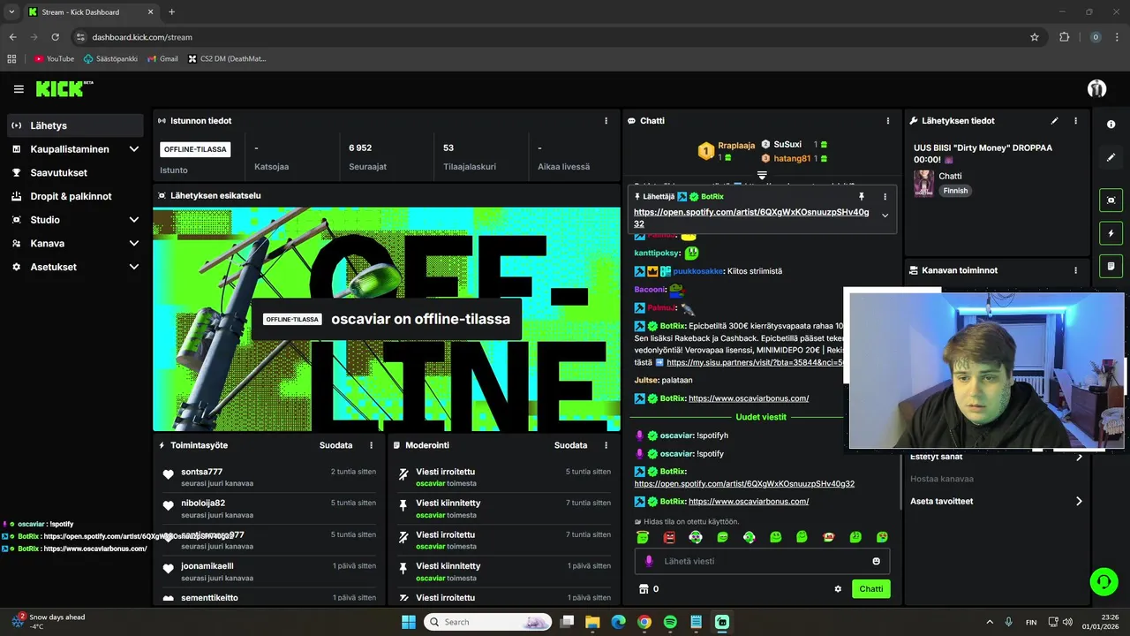
Task: Open the profile avatar in top right
Action: (x=1096, y=88)
